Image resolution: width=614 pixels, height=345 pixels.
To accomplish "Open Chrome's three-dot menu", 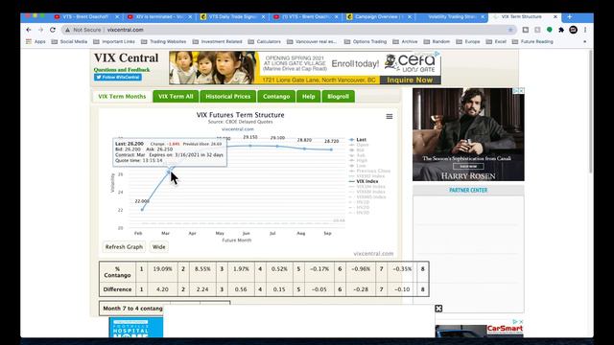I will pos(585,30).
